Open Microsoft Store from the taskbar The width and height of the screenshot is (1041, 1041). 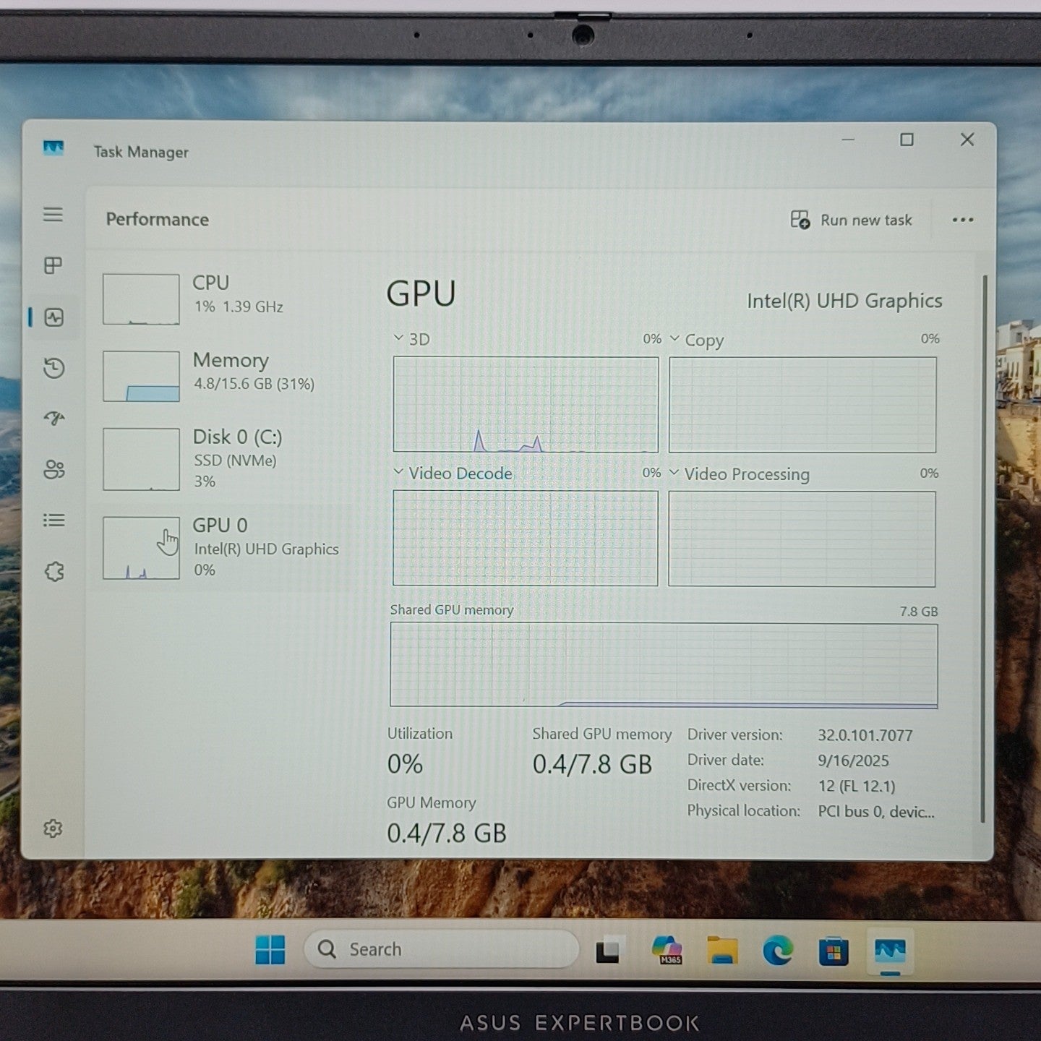[x=833, y=951]
